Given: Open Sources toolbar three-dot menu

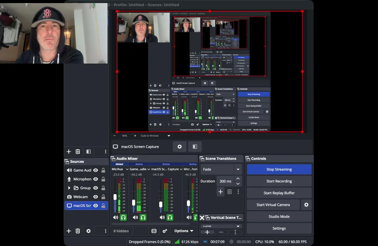Looking at the screenshot, I should pyautogui.click(x=105, y=231).
